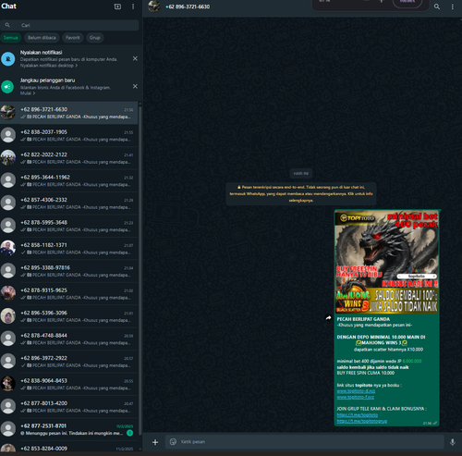Viewport: 462px width, 456px height.
Task: Open chat +62 838-9064-8453
Action: click(x=69, y=384)
